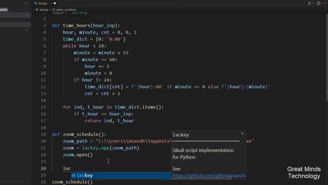Click the 'cnt = cnt + 1' line
The image size is (328, 185).
point(102,94)
